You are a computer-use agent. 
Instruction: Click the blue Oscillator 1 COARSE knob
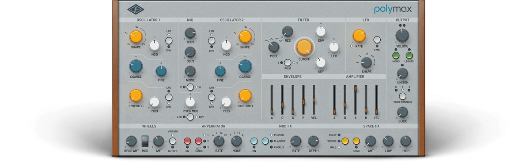(136, 66)
